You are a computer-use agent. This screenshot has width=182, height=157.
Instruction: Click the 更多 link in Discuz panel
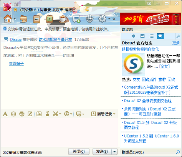tap(176, 43)
